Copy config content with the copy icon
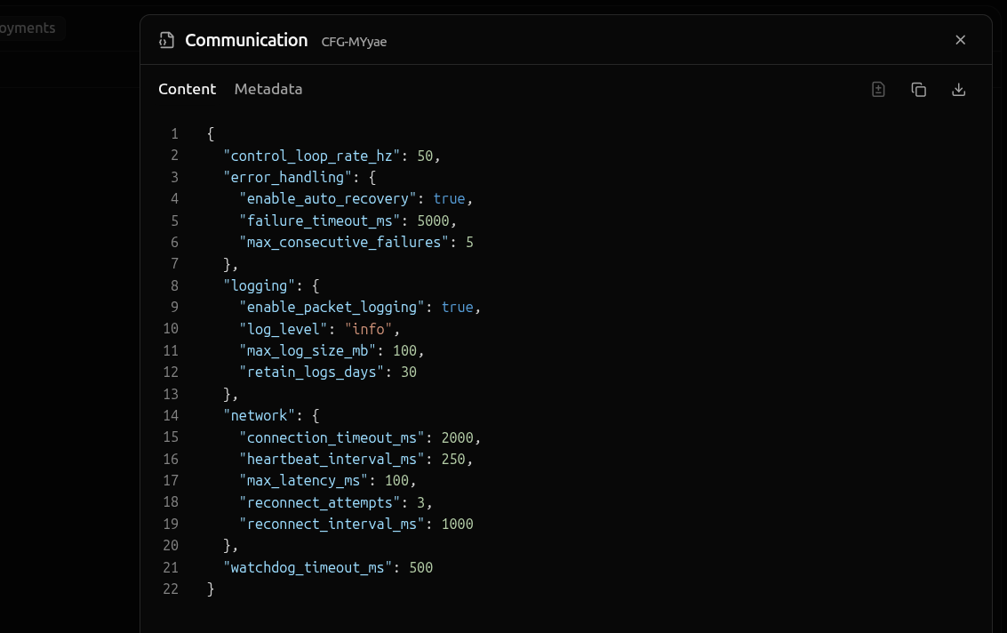 918,89
